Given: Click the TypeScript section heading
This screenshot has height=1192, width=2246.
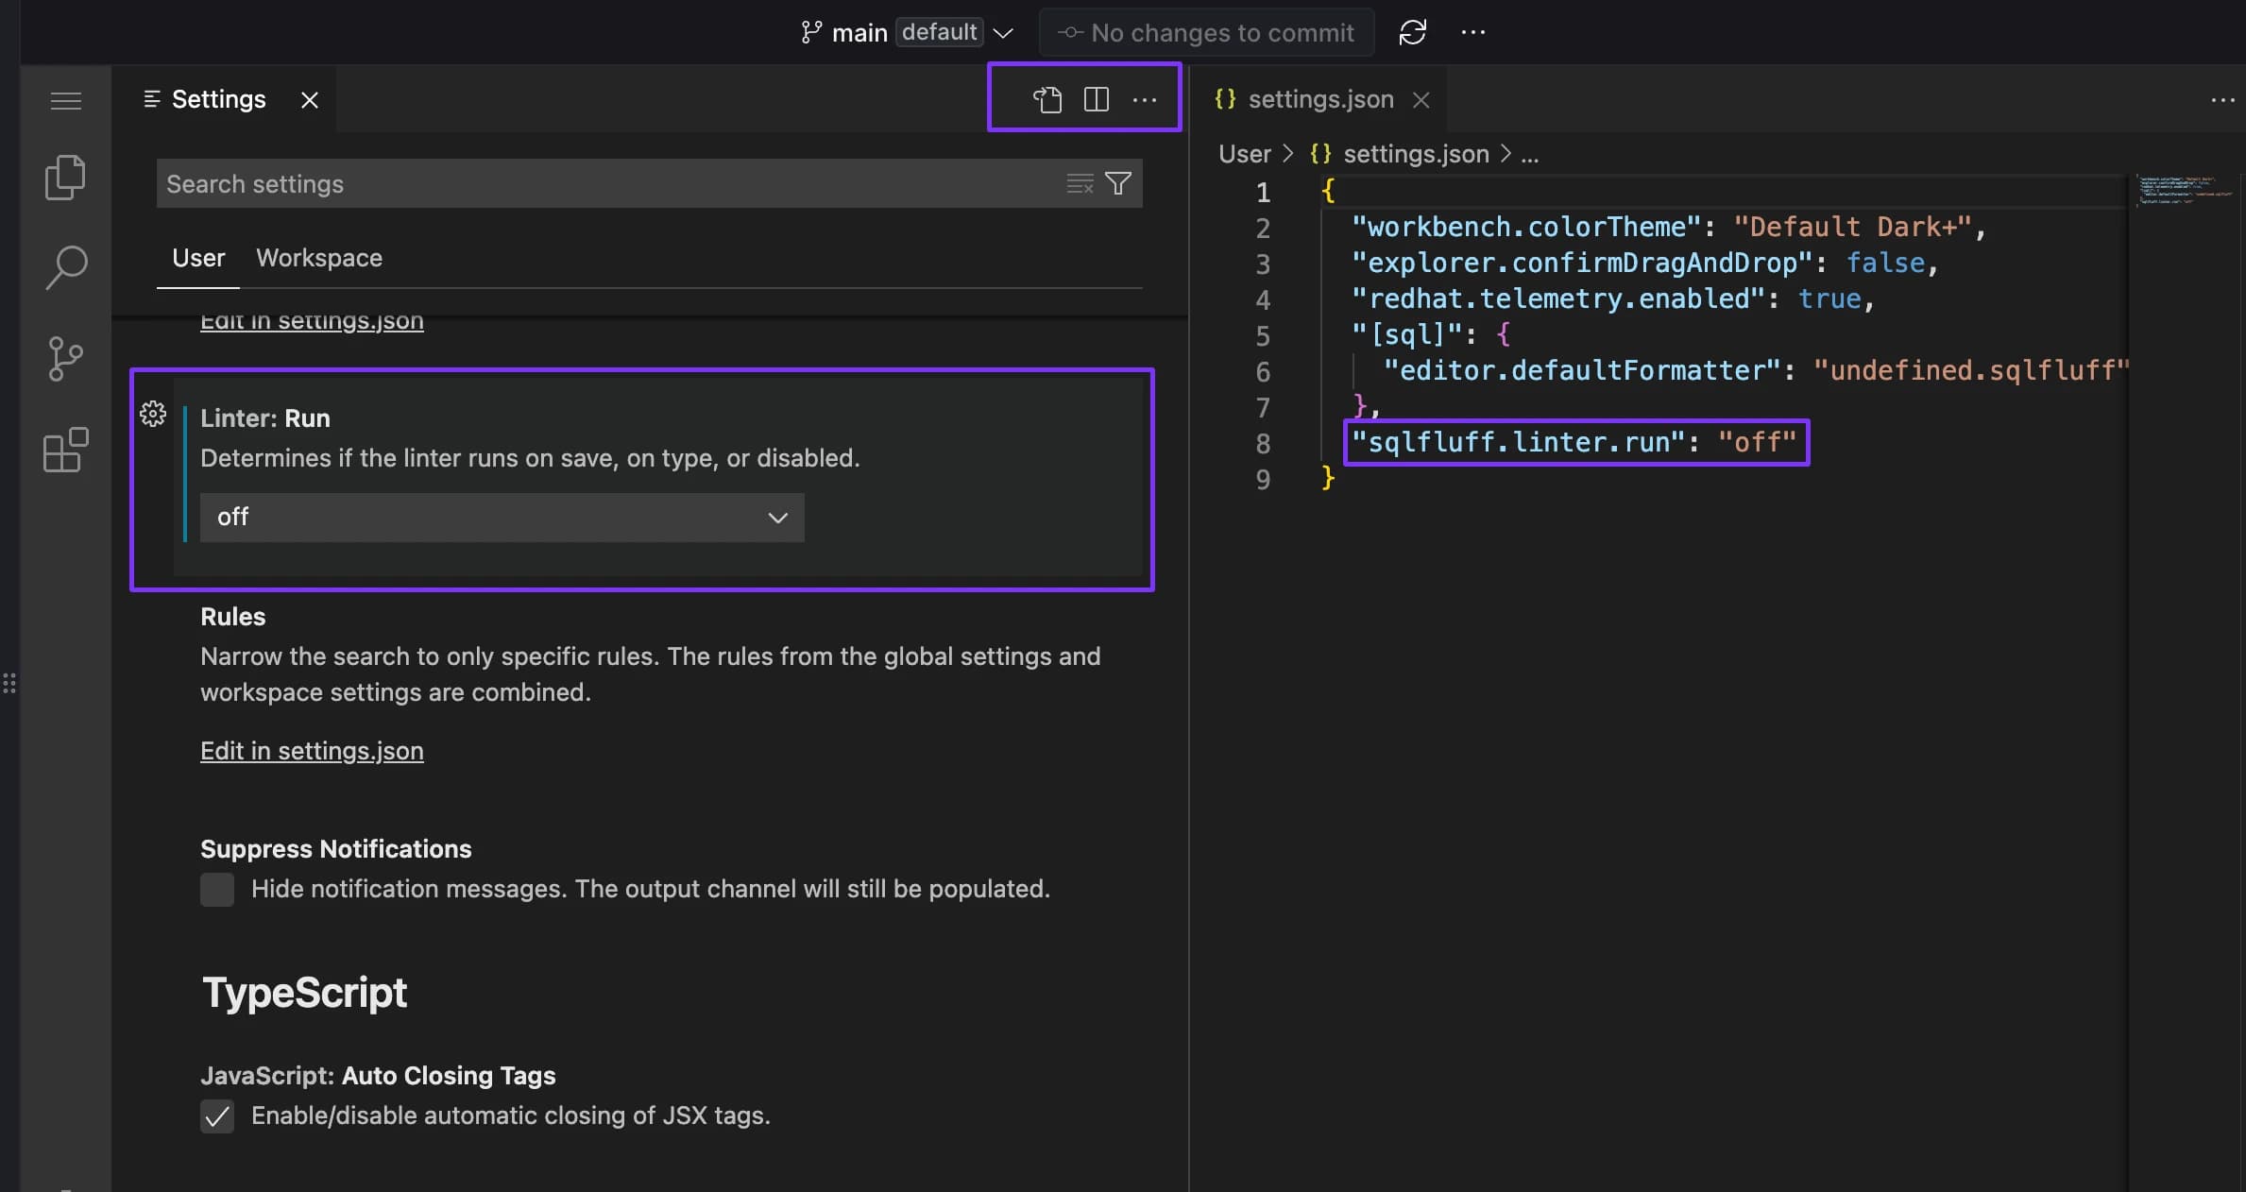Looking at the screenshot, I should [x=304, y=993].
